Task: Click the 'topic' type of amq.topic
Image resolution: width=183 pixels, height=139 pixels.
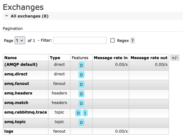Action: coord(59,122)
